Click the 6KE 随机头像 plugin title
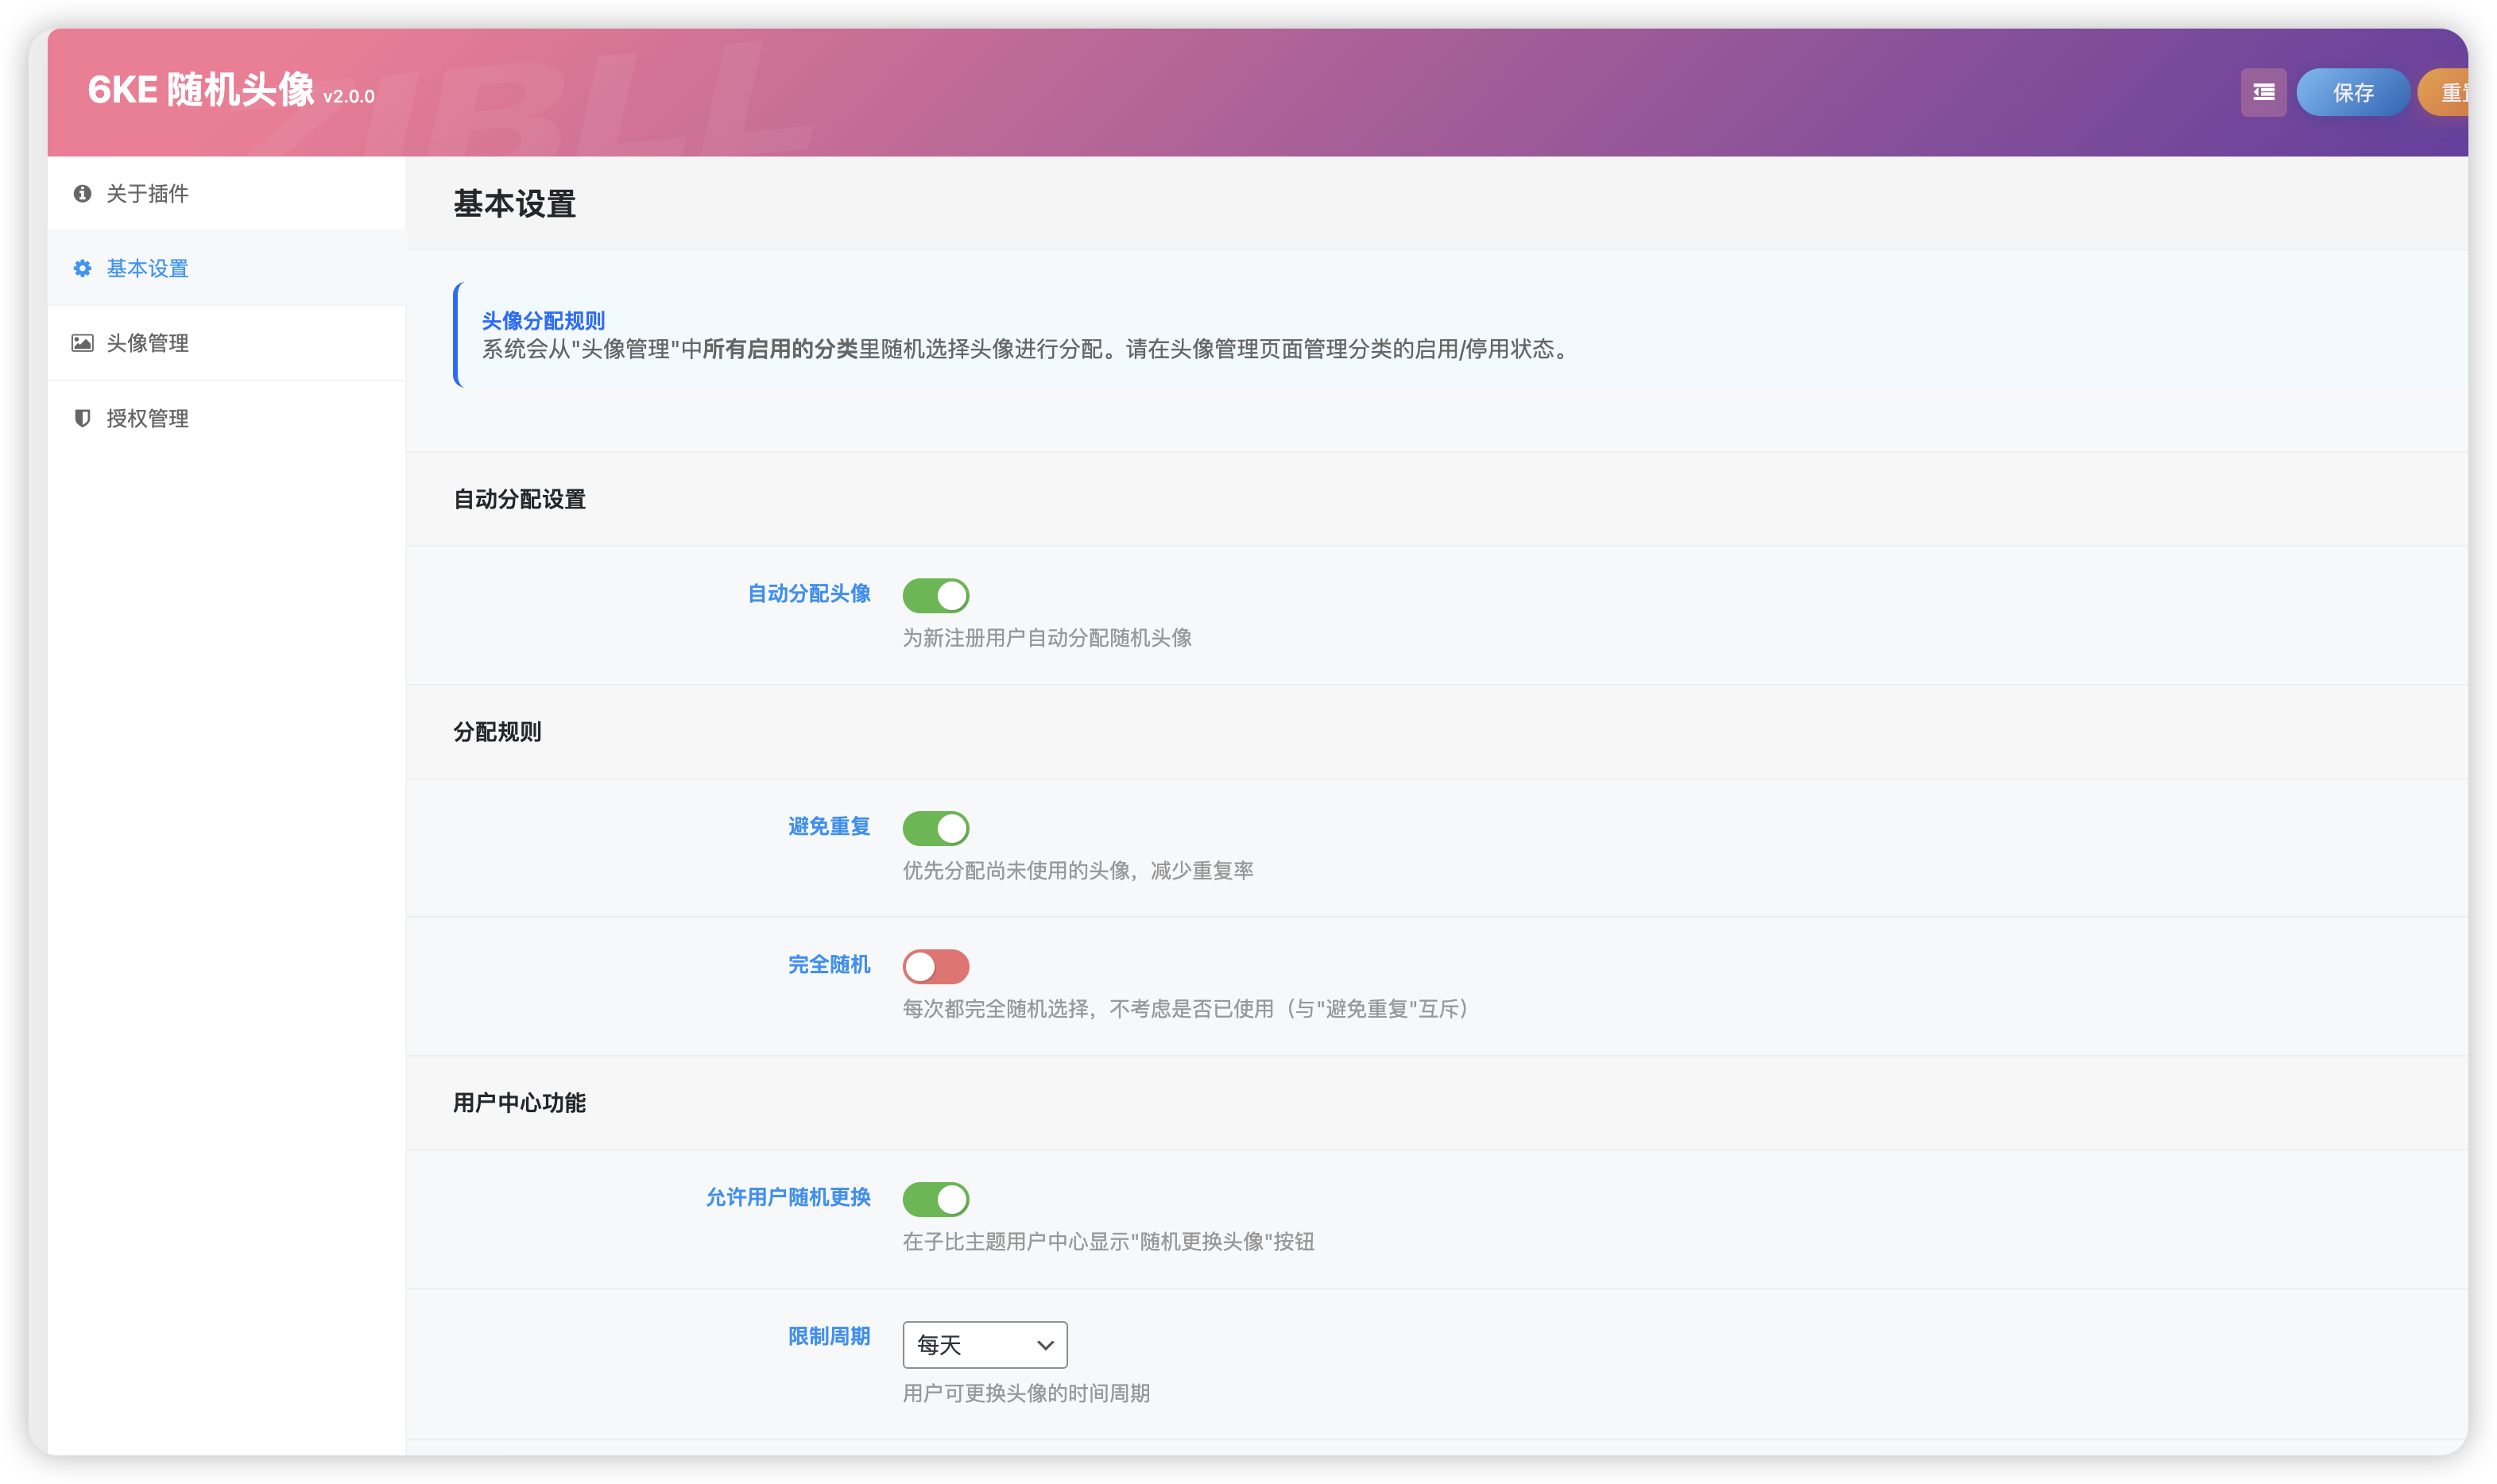The width and height of the screenshot is (2497, 1484). pos(202,91)
